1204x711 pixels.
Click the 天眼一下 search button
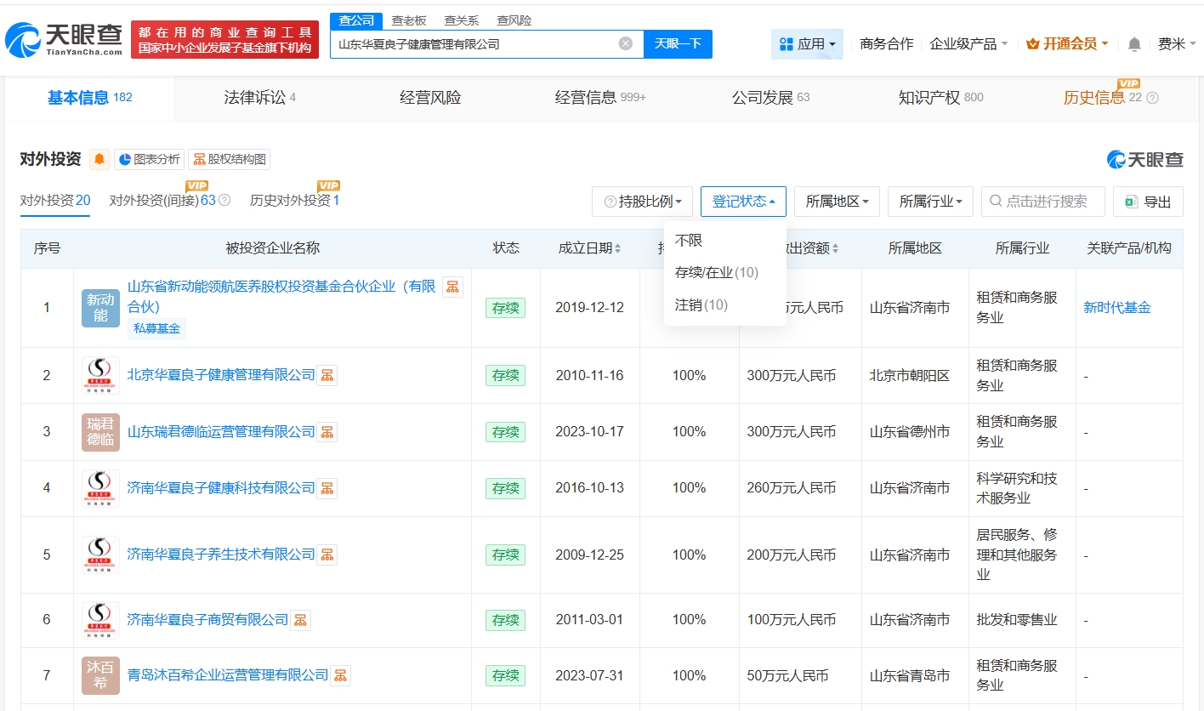click(x=678, y=43)
